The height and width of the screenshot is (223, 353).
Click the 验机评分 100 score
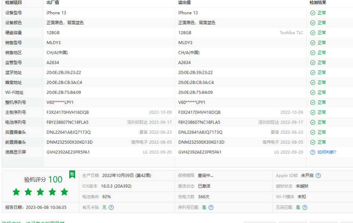point(43,180)
